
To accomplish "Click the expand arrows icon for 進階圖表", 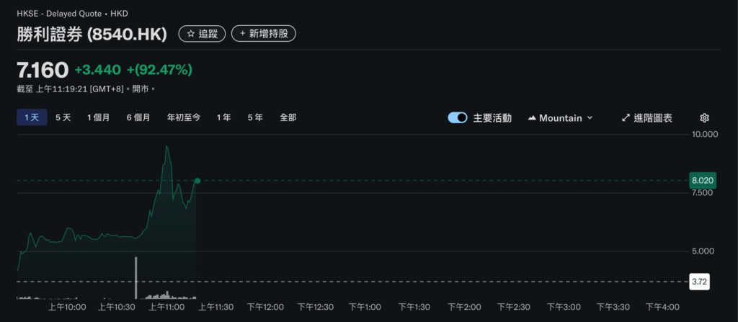I will [x=626, y=117].
